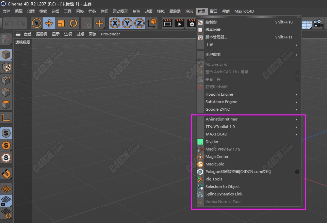Image resolution: width=327 pixels, height=223 pixels.
Task: Open the render settings clapperboard with gear
Action: (192, 23)
